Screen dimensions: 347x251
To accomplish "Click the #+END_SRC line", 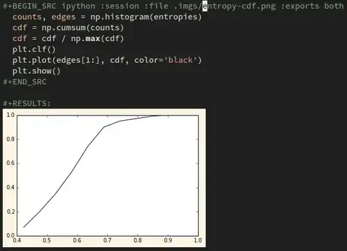I will pyautogui.click(x=24, y=82).
